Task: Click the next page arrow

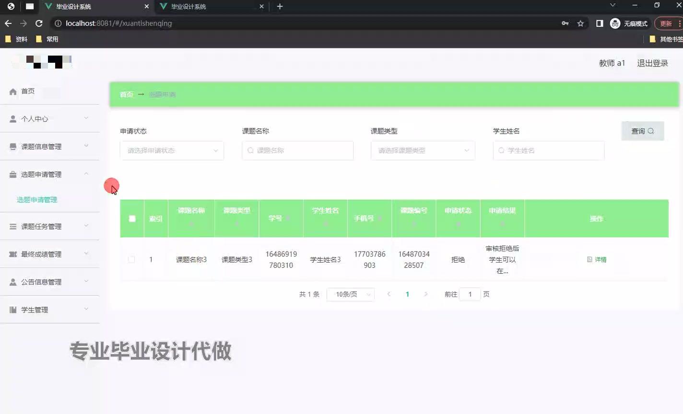Action: 425,294
